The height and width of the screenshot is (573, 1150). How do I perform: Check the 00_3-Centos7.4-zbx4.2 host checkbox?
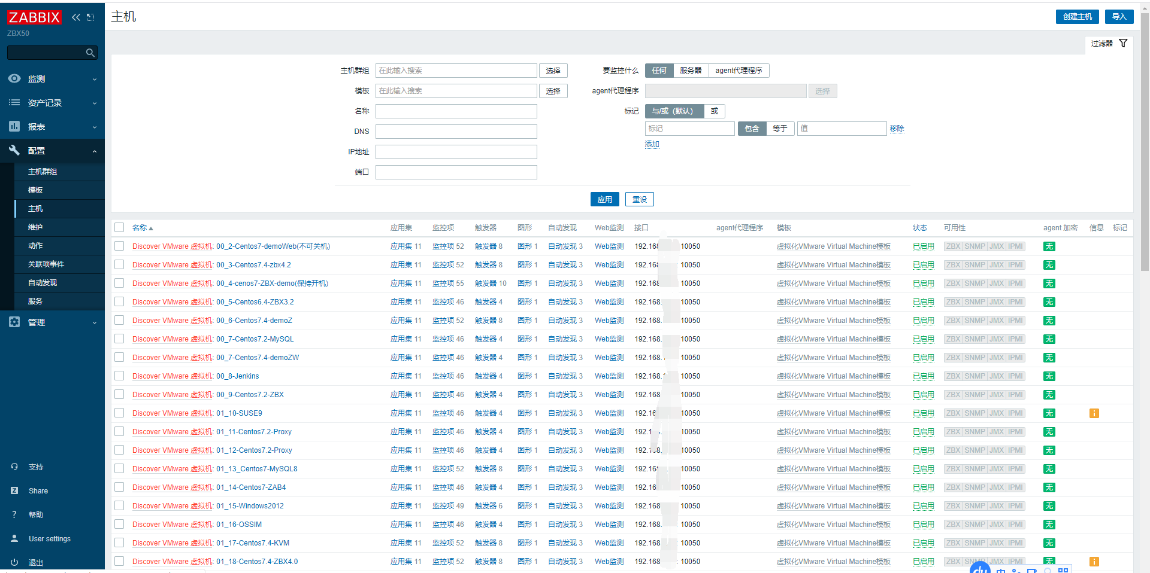click(x=119, y=264)
